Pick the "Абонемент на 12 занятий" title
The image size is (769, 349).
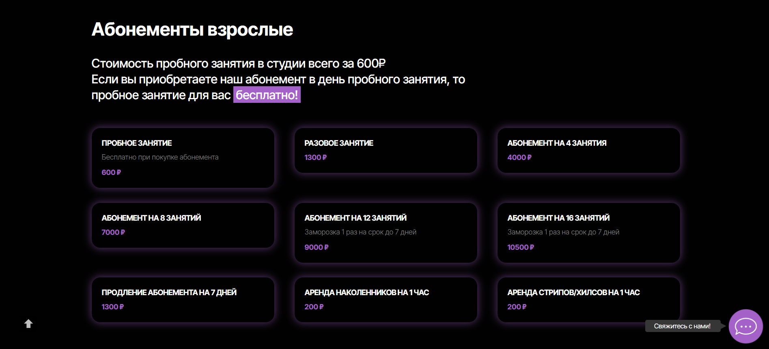(355, 218)
